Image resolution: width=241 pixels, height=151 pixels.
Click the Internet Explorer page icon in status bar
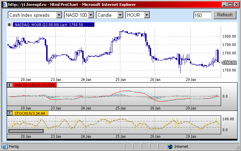point(5,146)
